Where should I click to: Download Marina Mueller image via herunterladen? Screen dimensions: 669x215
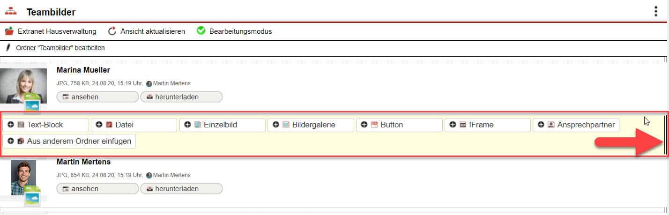[181, 97]
